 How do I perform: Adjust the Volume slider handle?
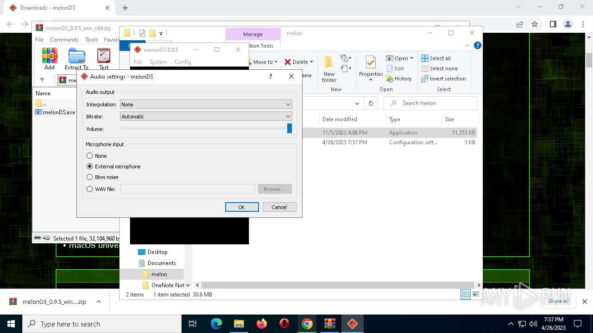pyautogui.click(x=290, y=129)
